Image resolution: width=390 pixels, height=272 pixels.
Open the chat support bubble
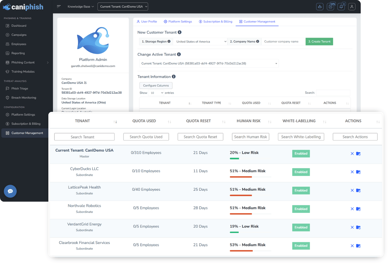click(10, 191)
